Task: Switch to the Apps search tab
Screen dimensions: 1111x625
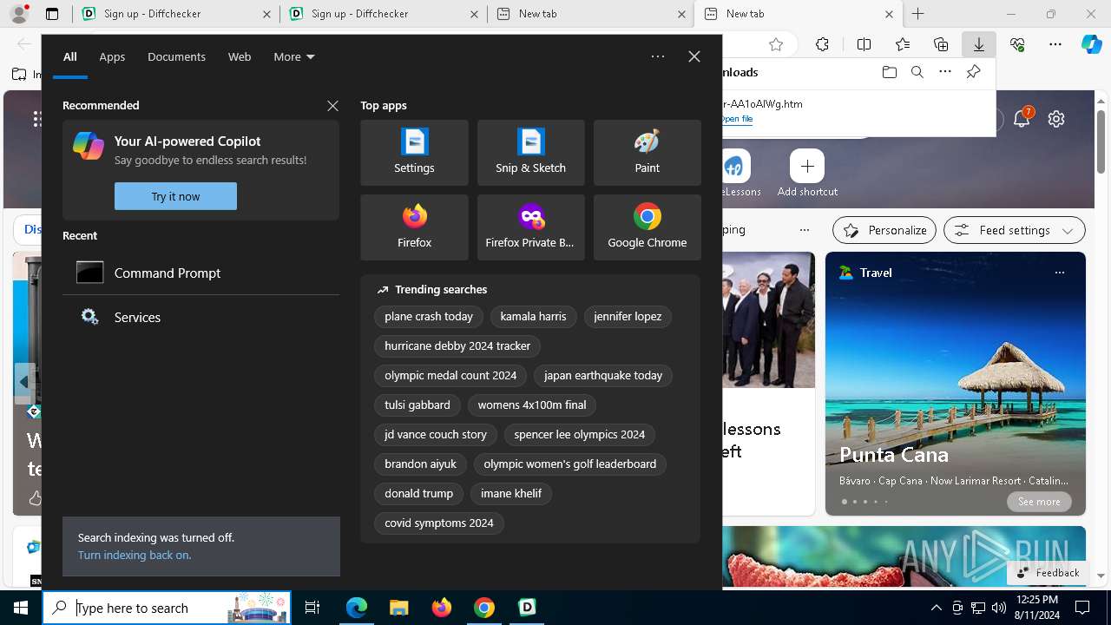Action: 112,56
